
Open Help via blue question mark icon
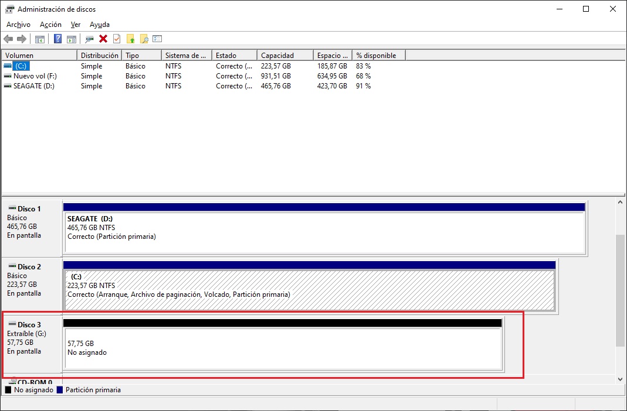57,39
